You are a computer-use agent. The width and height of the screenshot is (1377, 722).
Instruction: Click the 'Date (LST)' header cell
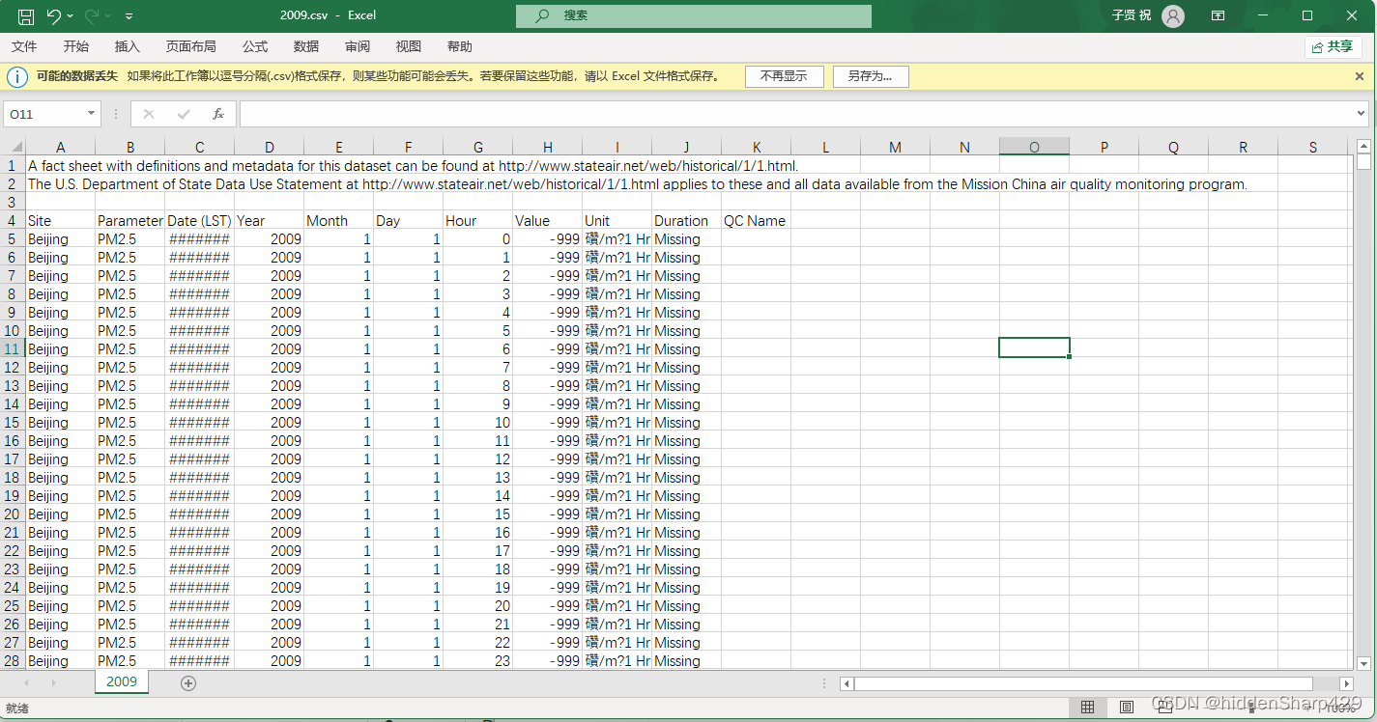[200, 221]
